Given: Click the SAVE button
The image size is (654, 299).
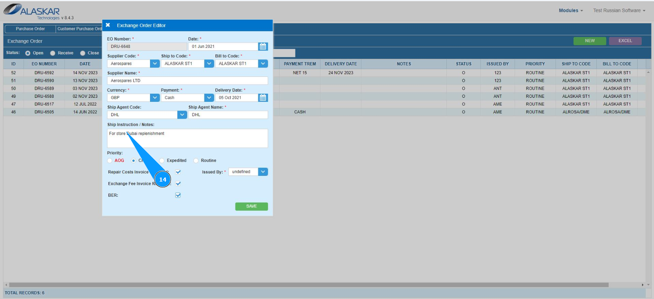Looking at the screenshot, I should [x=251, y=207].
